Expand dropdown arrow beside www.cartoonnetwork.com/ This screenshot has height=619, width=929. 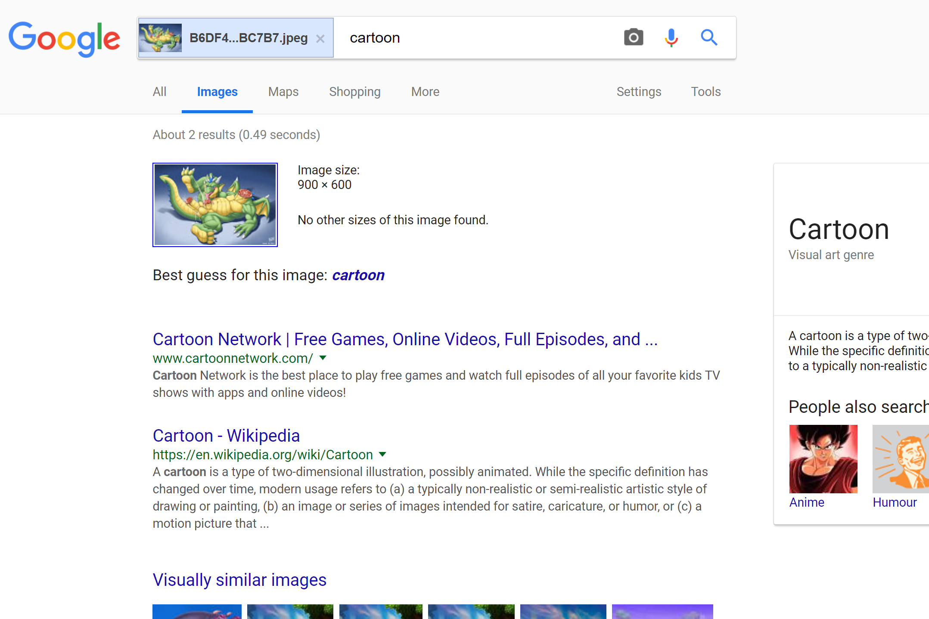323,358
